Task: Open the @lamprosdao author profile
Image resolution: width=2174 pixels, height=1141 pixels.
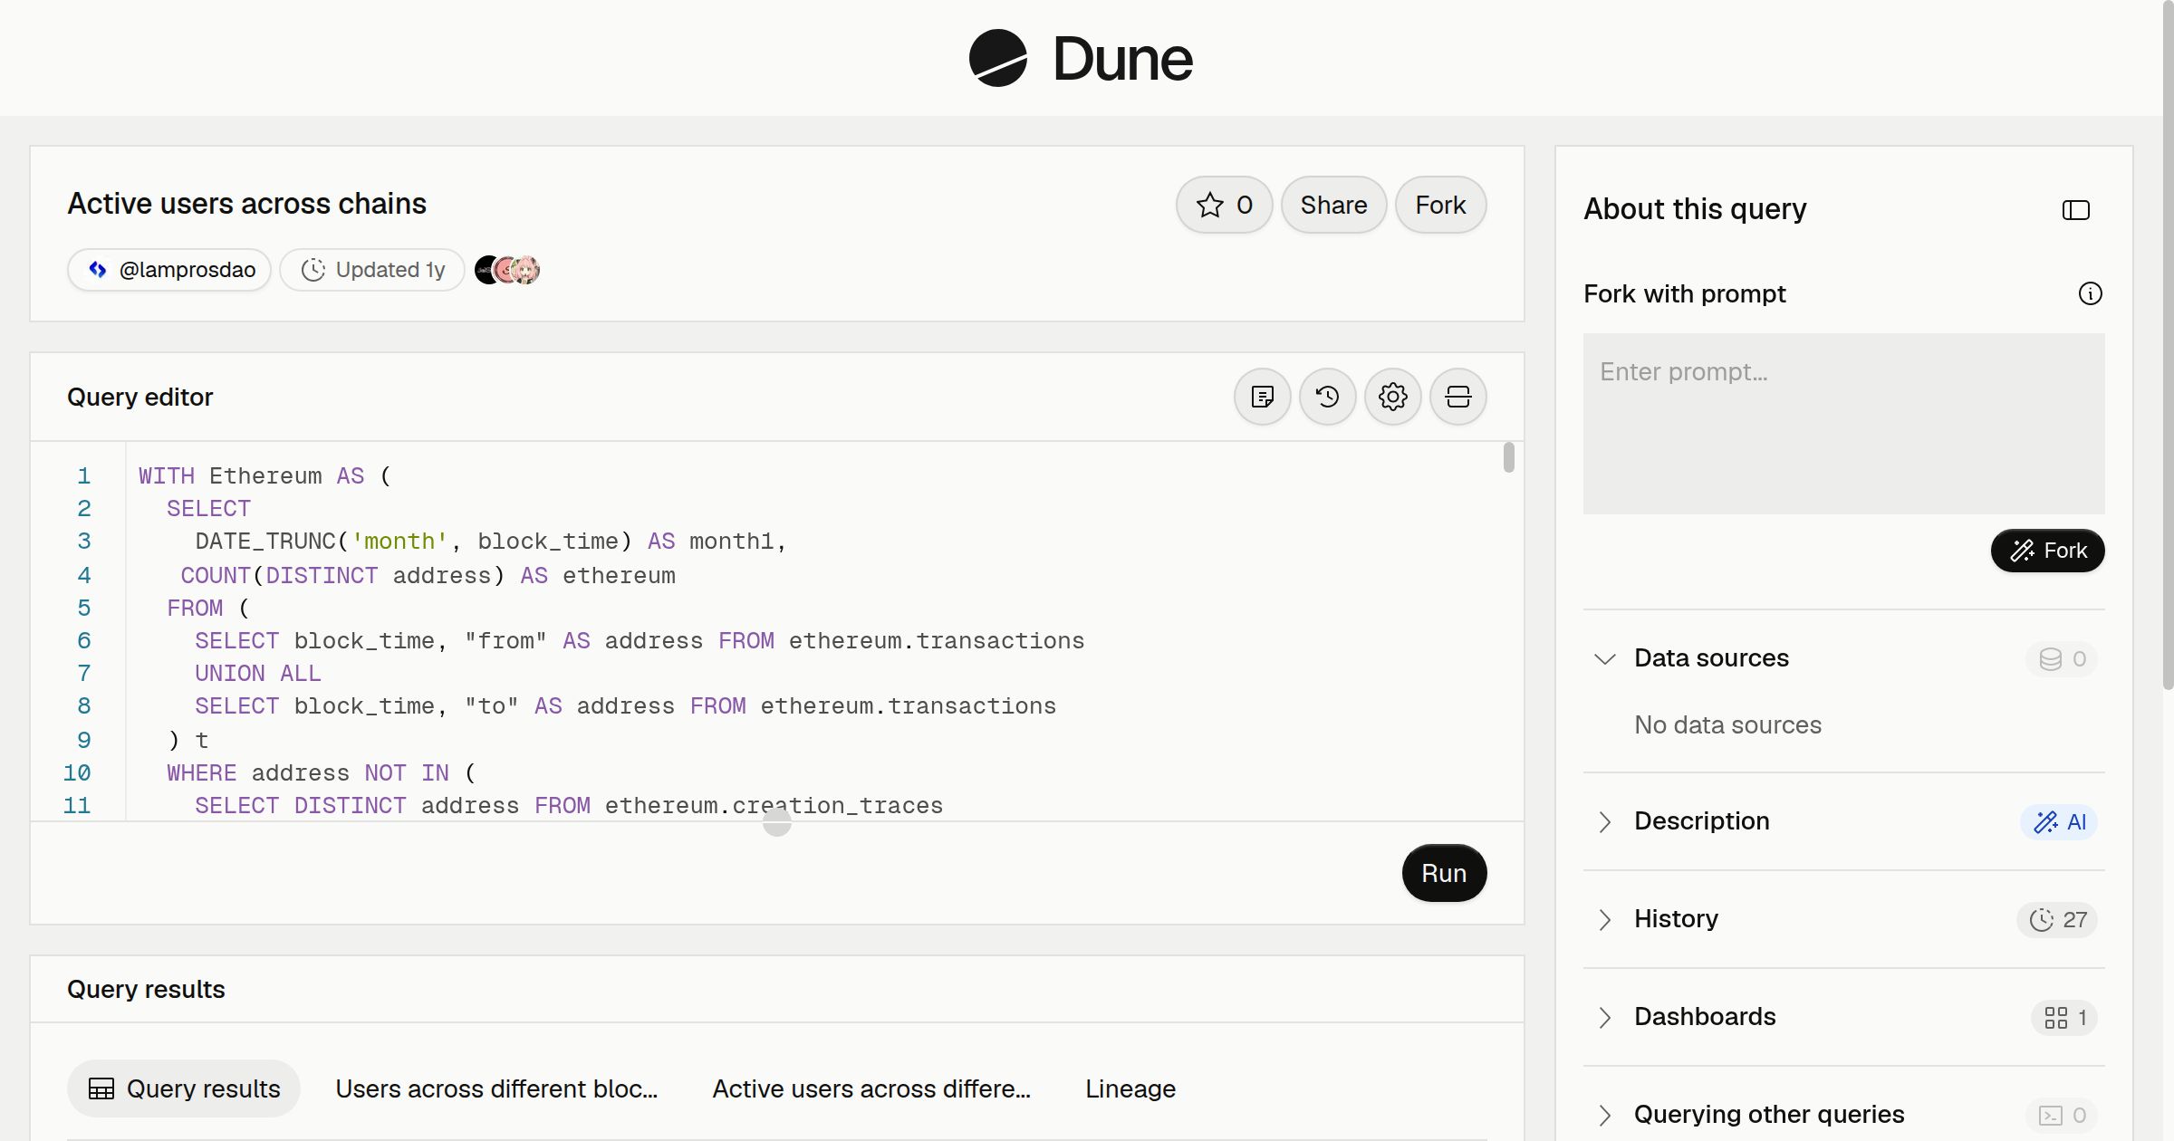Action: click(169, 270)
